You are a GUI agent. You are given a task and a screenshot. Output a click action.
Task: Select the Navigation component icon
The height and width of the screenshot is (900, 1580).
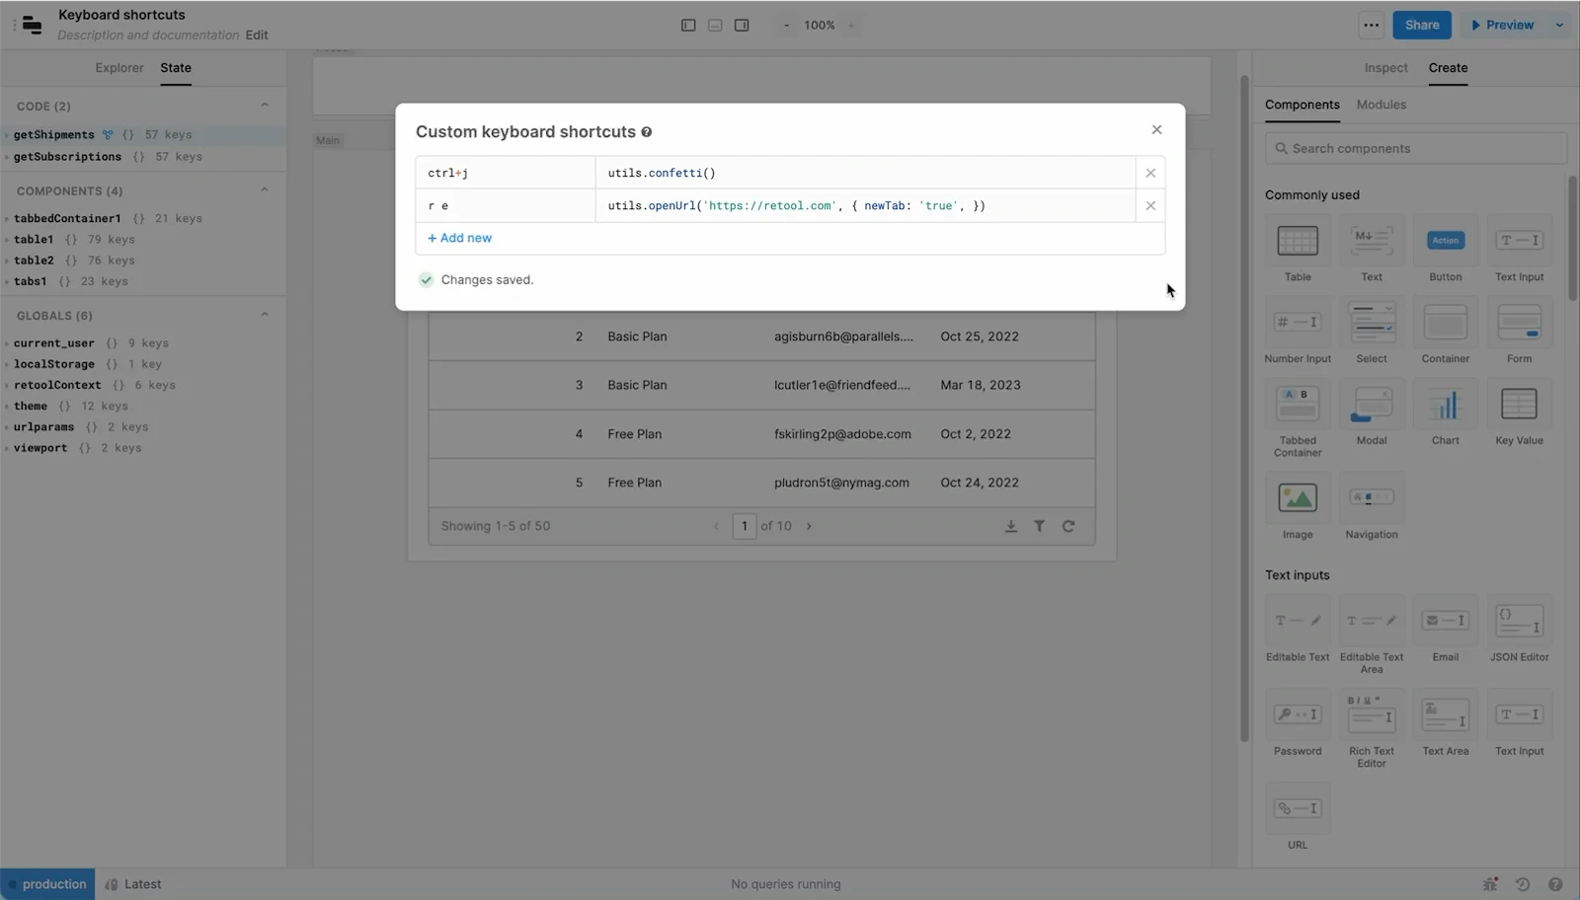pyautogui.click(x=1372, y=498)
